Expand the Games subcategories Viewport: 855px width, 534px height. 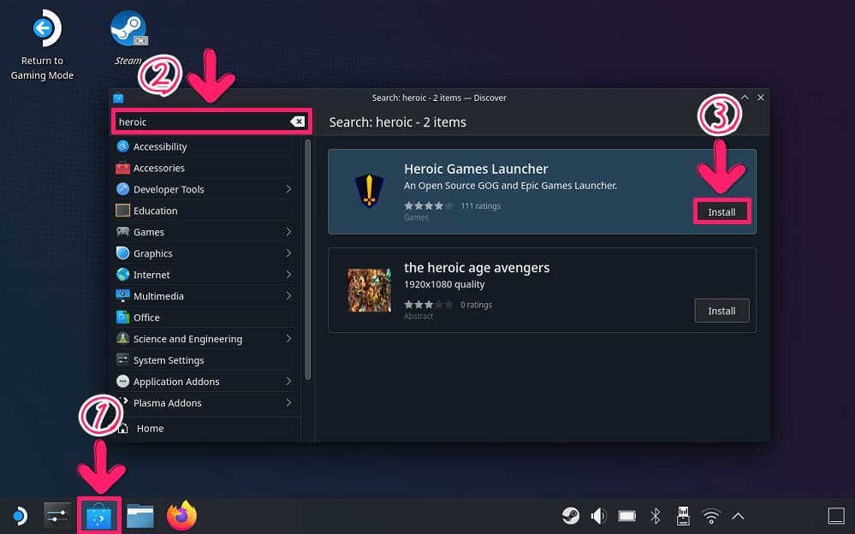(x=288, y=231)
